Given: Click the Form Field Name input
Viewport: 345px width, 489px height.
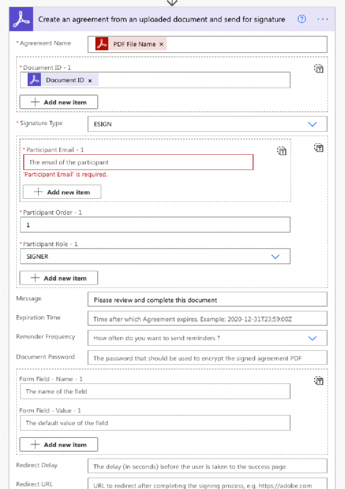Looking at the screenshot, I should [x=155, y=392].
